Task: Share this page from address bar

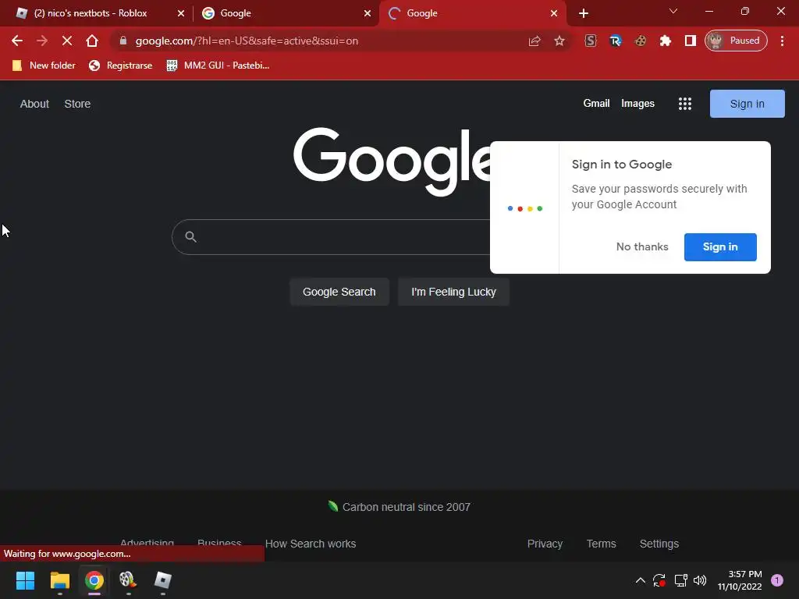Action: pos(534,41)
